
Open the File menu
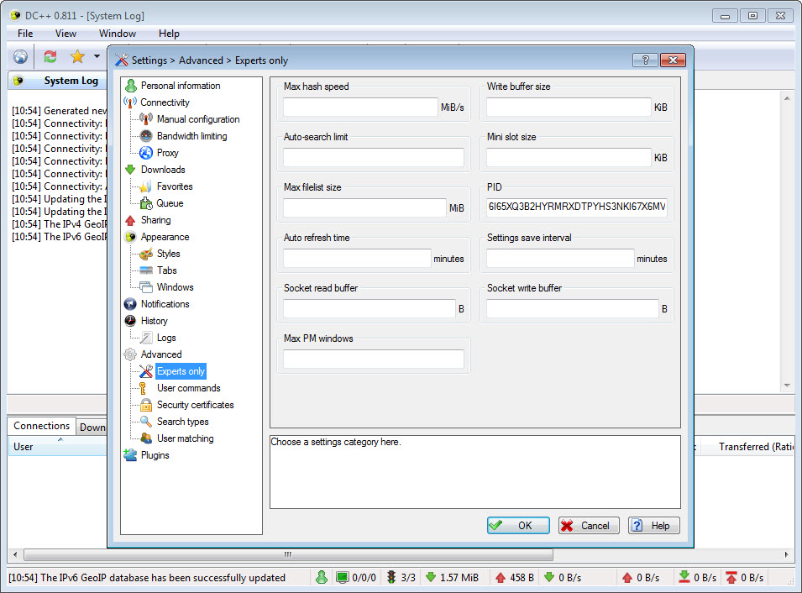(25, 34)
